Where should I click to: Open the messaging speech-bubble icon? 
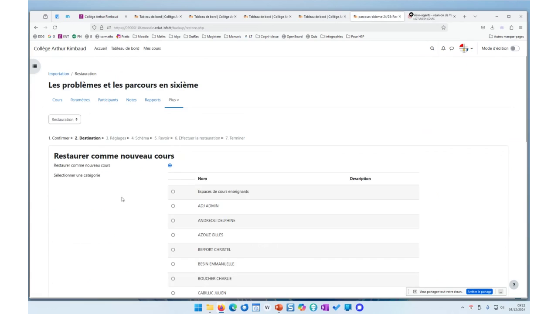[451, 48]
